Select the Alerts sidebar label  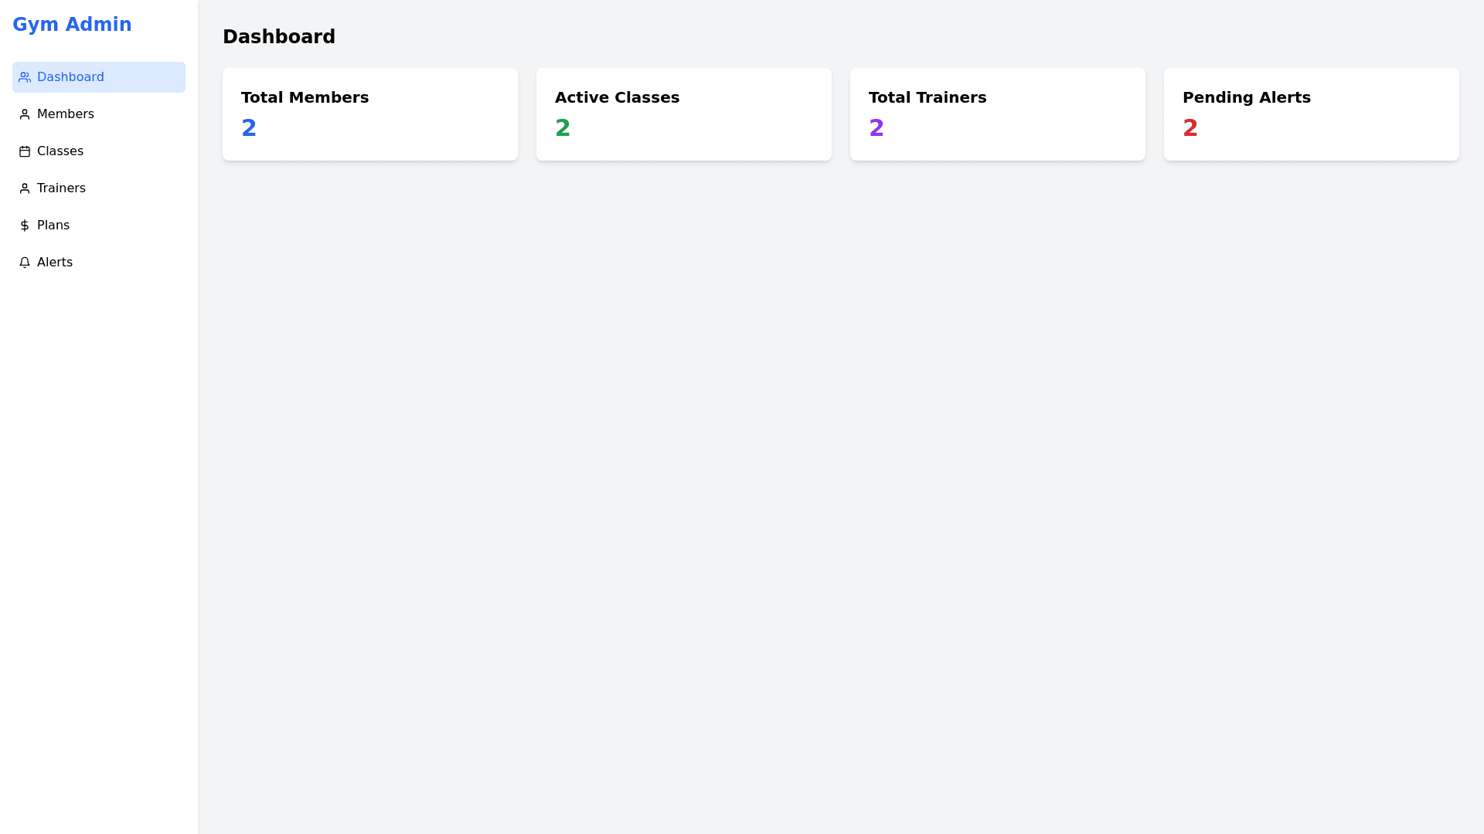pyautogui.click(x=55, y=263)
